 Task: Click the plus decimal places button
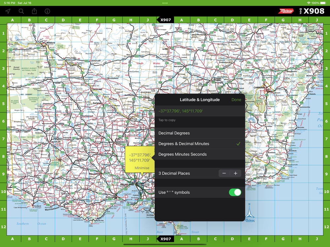point(236,173)
